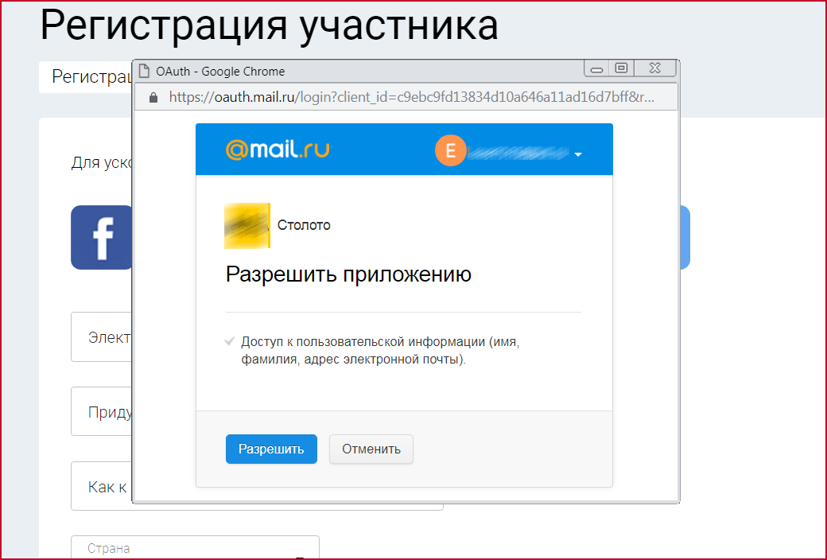This screenshot has height=560, width=827.
Task: Click the blue Разрешить button
Action: click(271, 449)
